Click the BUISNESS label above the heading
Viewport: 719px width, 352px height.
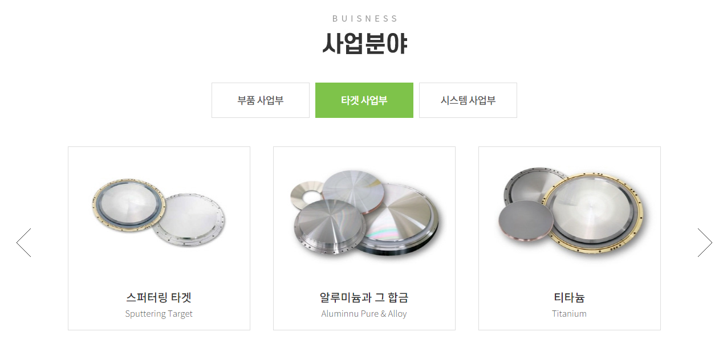[x=365, y=18]
